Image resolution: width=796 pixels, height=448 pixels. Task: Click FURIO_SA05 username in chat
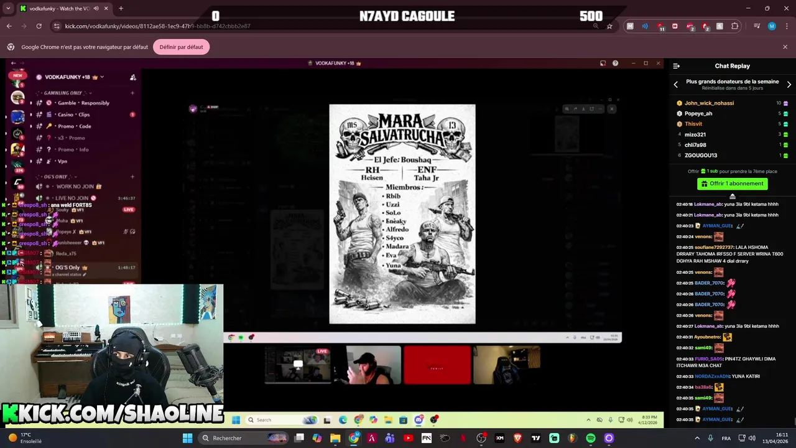(709, 358)
